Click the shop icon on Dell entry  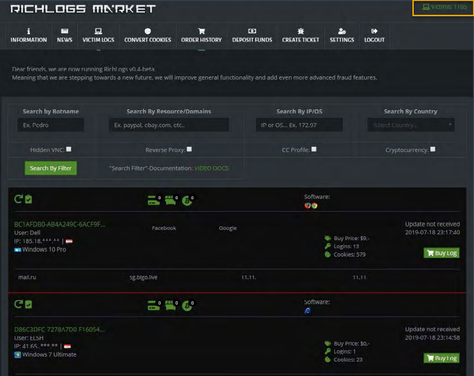point(171,200)
